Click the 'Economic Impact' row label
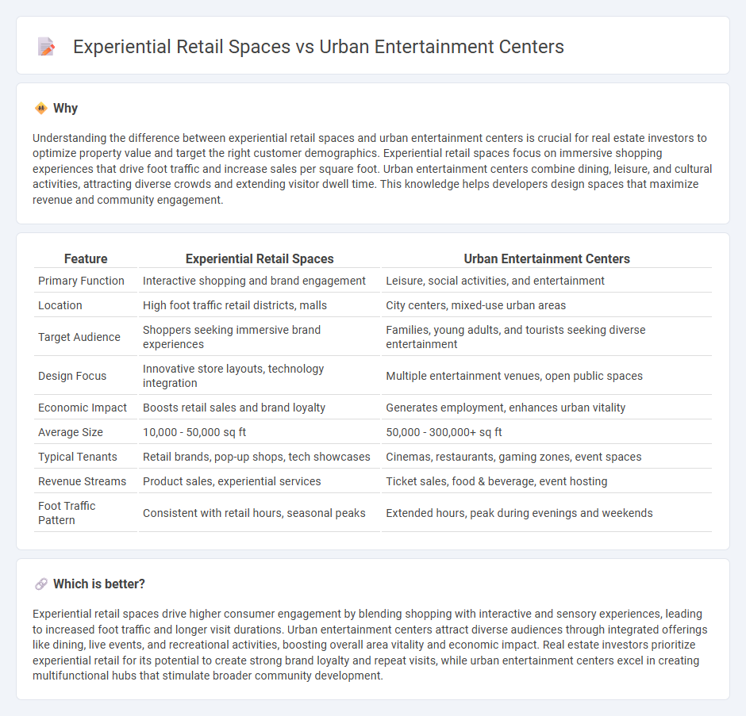The image size is (746, 716). [x=83, y=408]
